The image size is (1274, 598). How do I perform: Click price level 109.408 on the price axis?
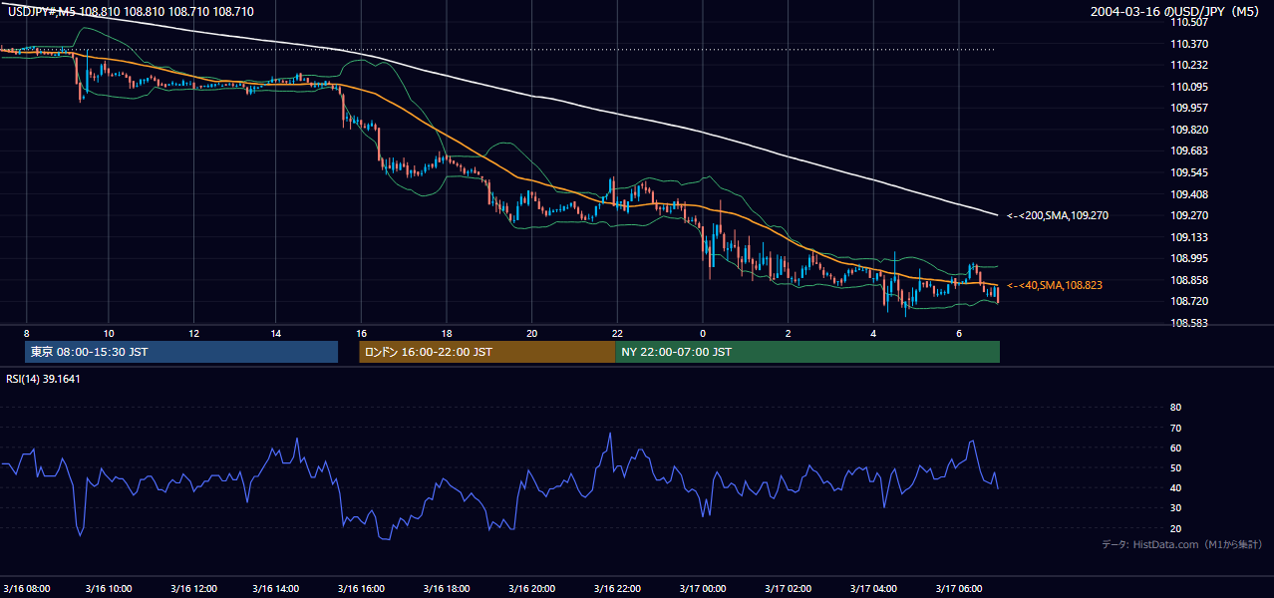1188,194
